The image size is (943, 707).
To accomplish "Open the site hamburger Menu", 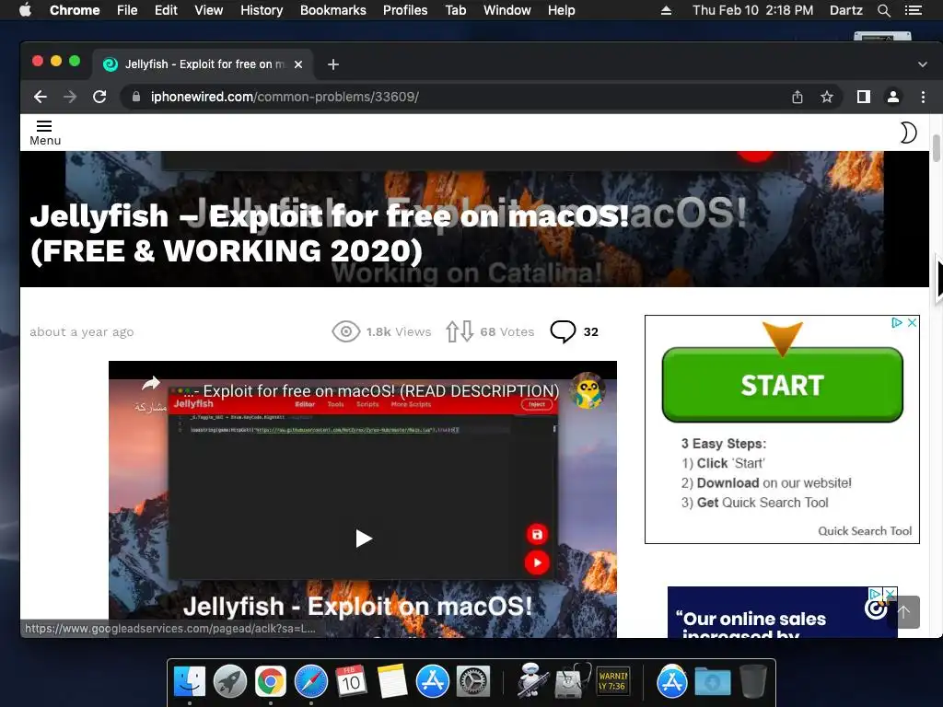I will (x=44, y=133).
